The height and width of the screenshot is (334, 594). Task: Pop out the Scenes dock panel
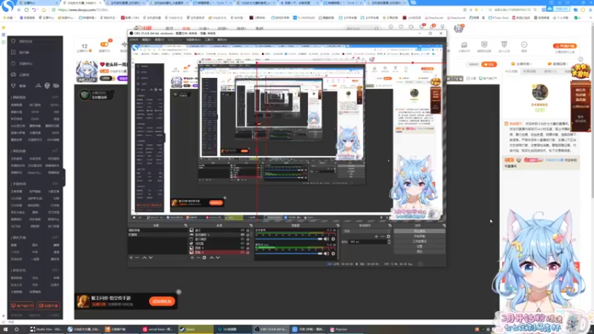[x=186, y=226]
